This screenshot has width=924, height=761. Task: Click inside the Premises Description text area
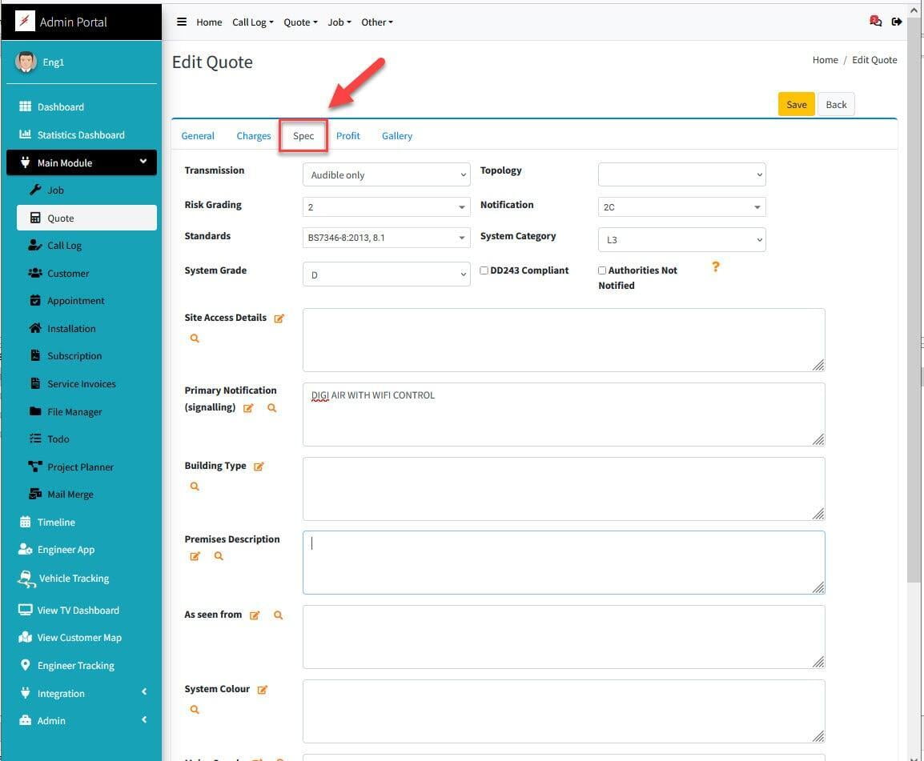563,563
